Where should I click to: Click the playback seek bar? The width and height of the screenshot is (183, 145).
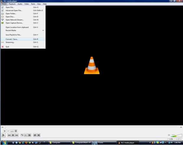pos(92,127)
